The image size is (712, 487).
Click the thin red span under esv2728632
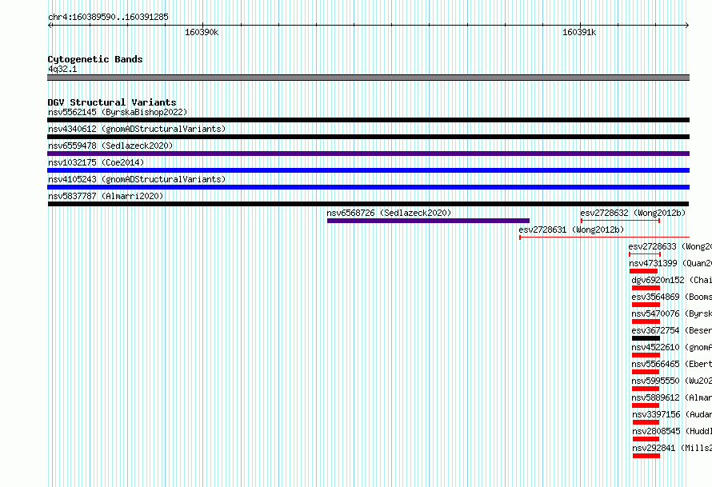tap(620, 221)
